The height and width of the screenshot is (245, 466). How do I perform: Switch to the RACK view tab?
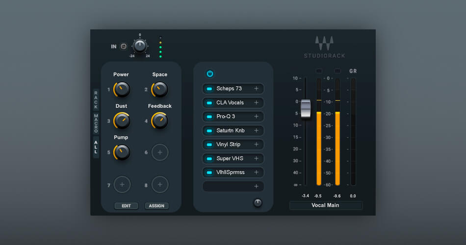click(96, 100)
